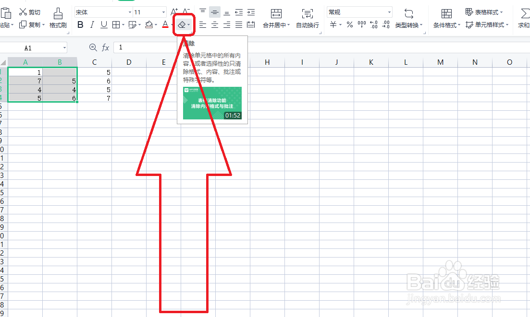The height and width of the screenshot is (317, 530).
Task: Align text to top
Action: [x=202, y=12]
